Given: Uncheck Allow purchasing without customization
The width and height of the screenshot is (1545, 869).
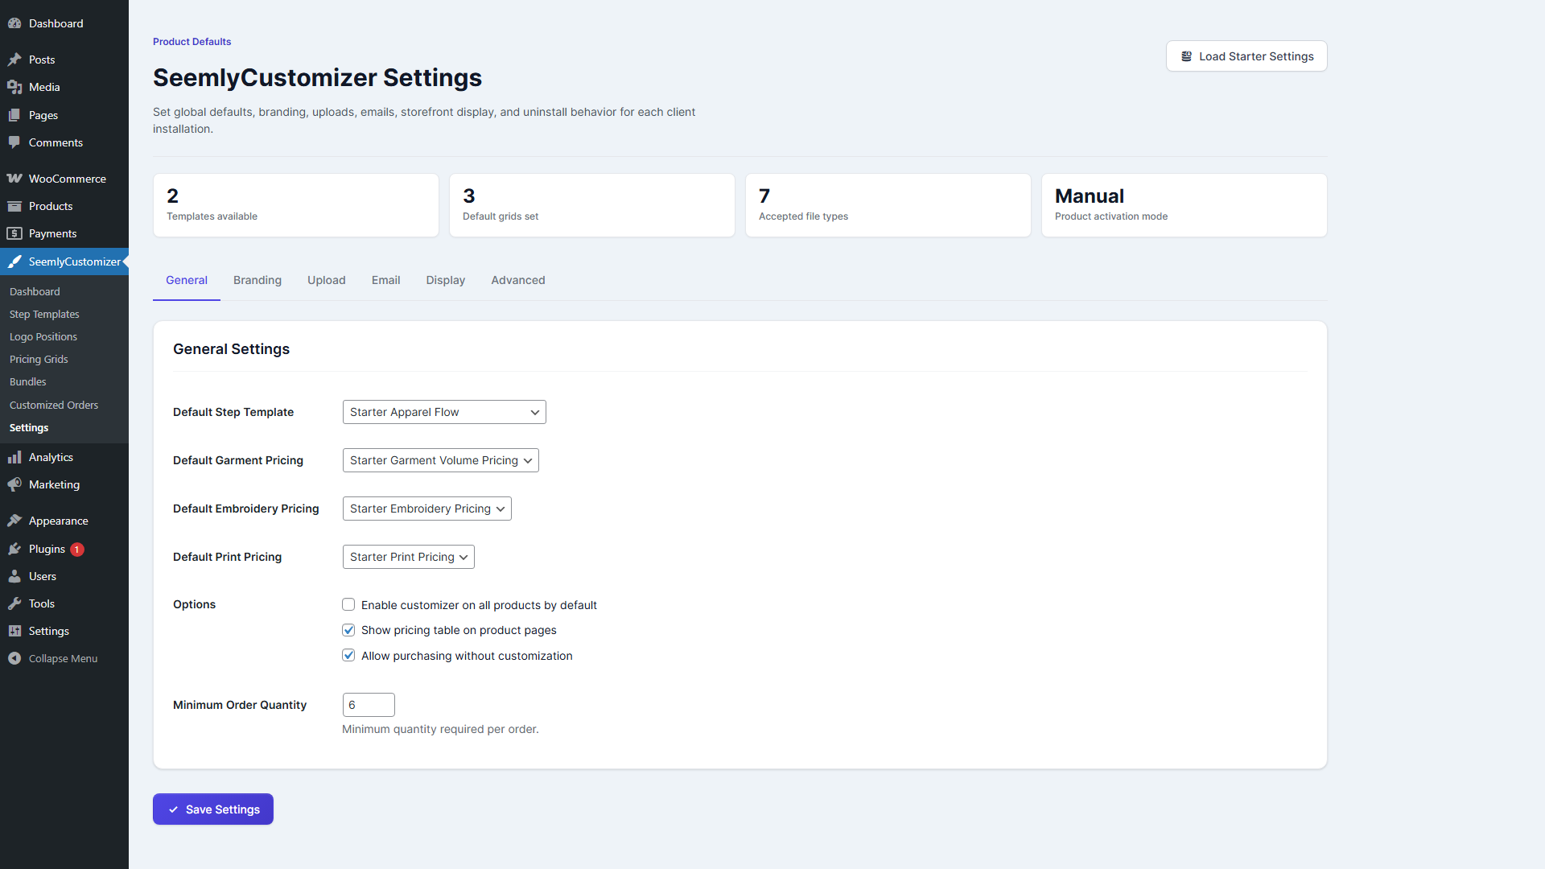Looking at the screenshot, I should tap(348, 655).
